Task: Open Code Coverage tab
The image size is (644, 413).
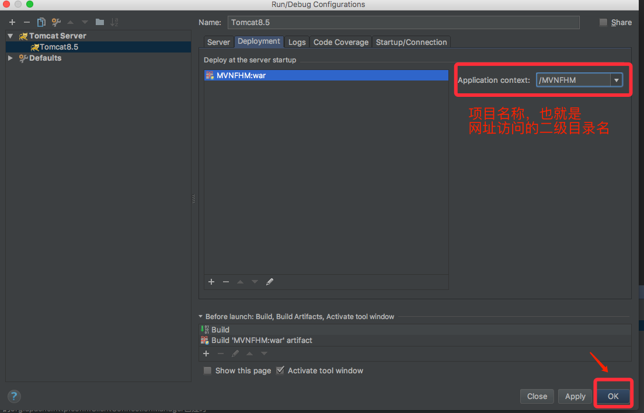Action: 341,42
